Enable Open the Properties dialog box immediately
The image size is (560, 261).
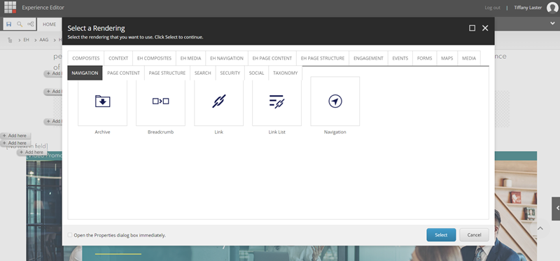pos(70,235)
